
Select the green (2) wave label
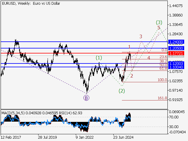click(x=122, y=91)
